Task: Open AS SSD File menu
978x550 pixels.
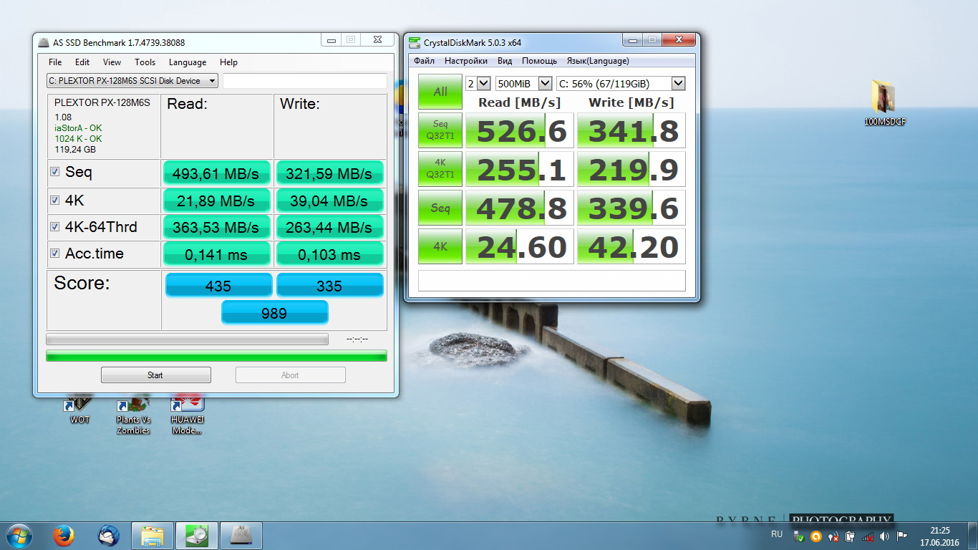Action: click(55, 62)
